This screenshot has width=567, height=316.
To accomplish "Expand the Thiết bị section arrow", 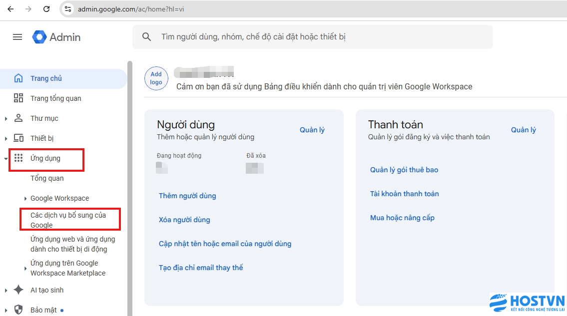I will 6,138.
